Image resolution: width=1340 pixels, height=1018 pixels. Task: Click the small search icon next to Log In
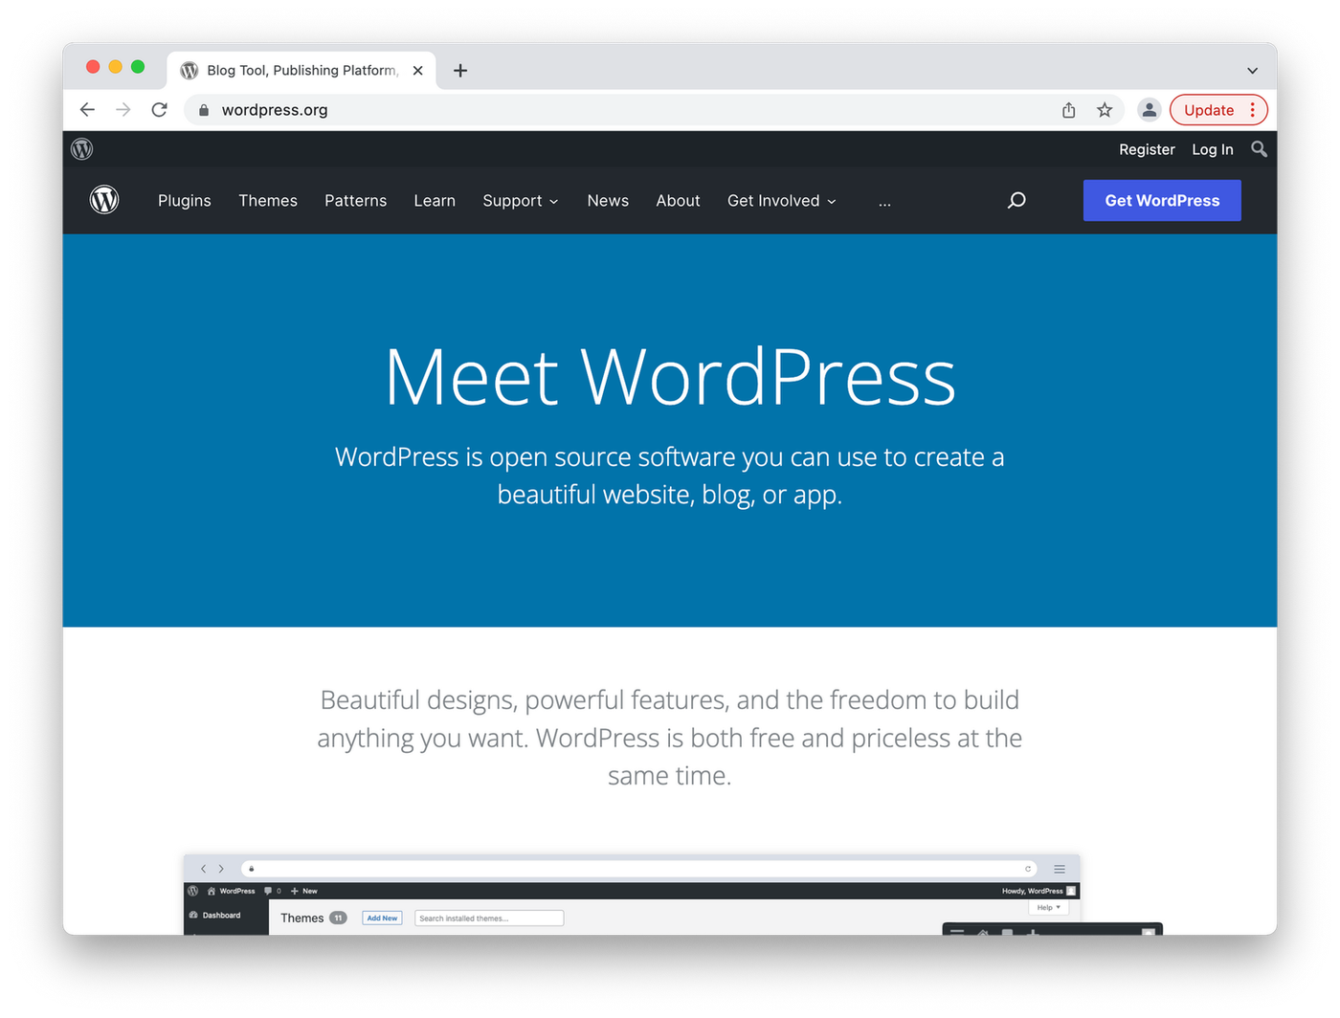pyautogui.click(x=1259, y=149)
